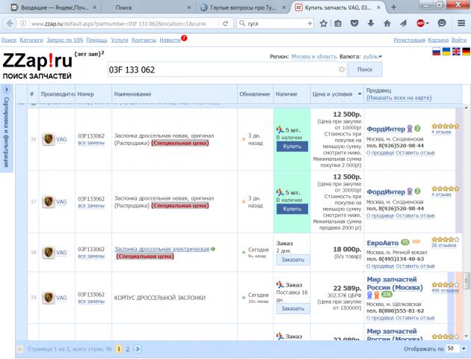Go to next results page arrow
The width and height of the screenshot is (471, 359).
(138, 349)
